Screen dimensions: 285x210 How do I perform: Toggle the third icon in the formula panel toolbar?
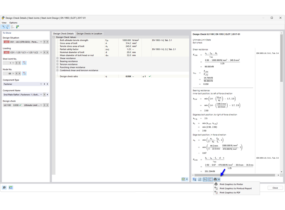205,179
